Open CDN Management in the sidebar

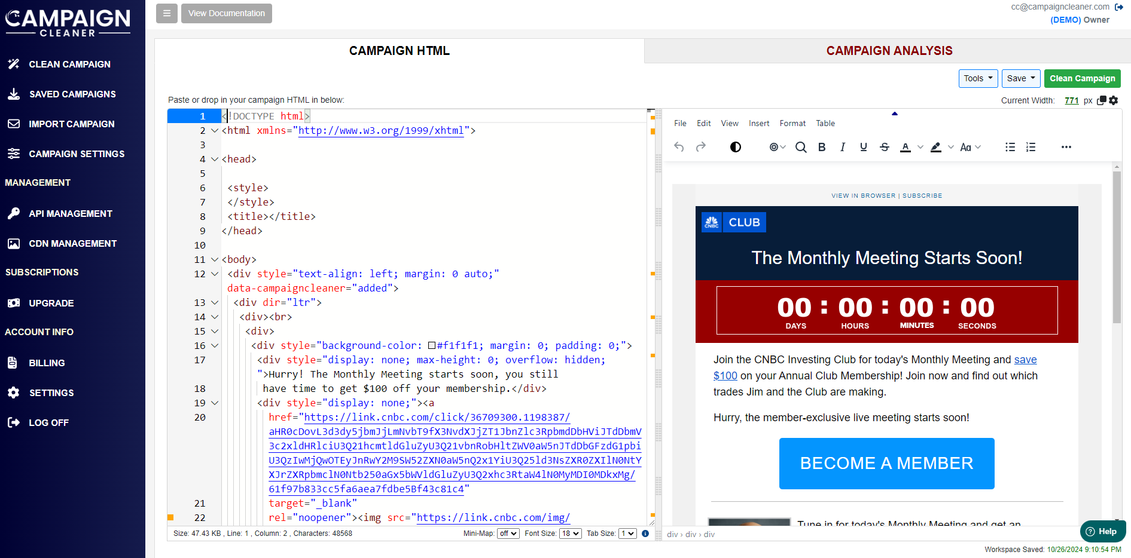tap(72, 243)
